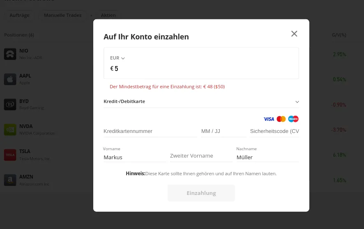Click the Apple logo icon for AAPL
Screen dimensions: 364x229
coord(10,79)
